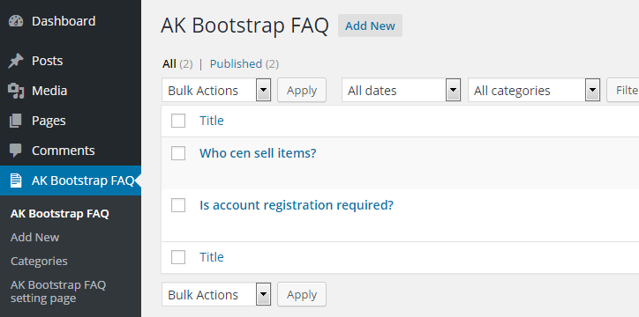Open the All categories dropdown
The height and width of the screenshot is (317, 639).
(534, 90)
